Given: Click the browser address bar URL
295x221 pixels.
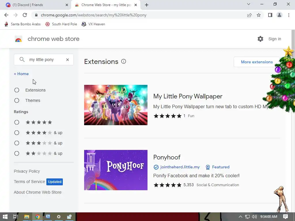Looking at the screenshot, I should [94, 15].
